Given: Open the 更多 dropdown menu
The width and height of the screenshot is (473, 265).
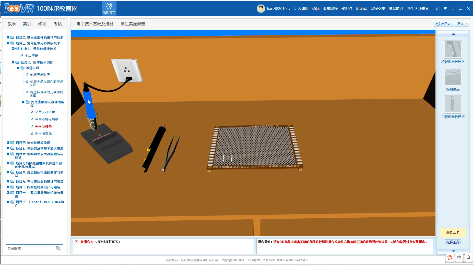Looking at the screenshot, I should tap(462, 24).
